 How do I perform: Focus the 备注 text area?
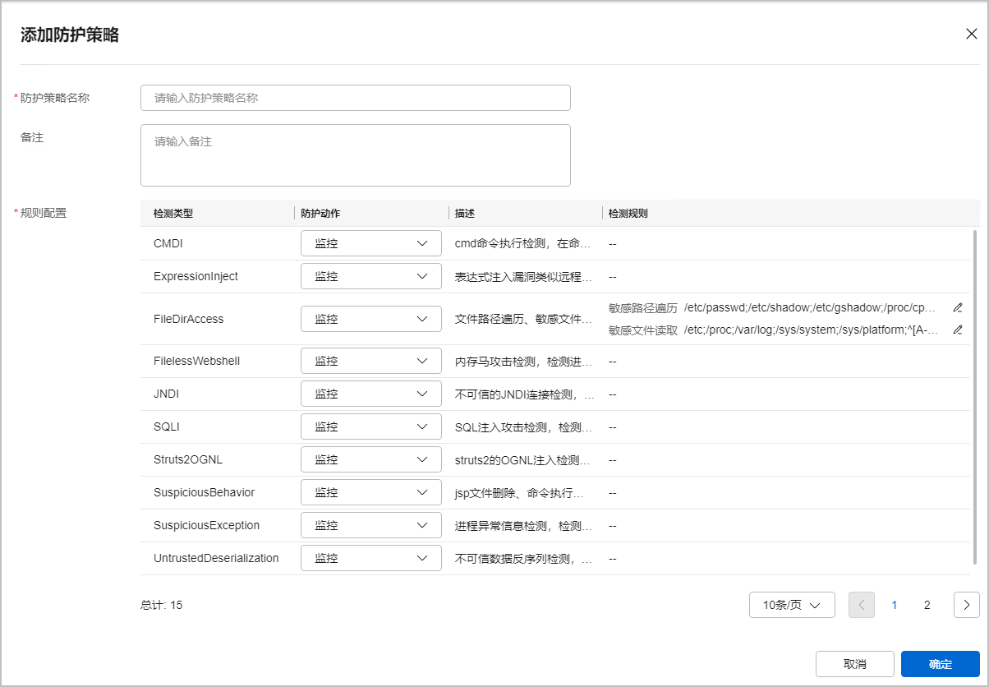coord(356,155)
